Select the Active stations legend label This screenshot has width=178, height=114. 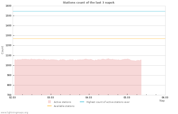pos(62,102)
